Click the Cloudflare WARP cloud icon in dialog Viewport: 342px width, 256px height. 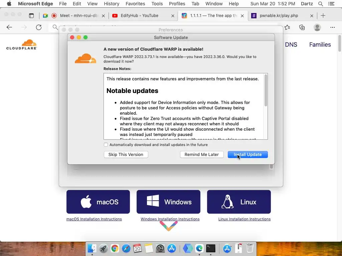click(85, 58)
